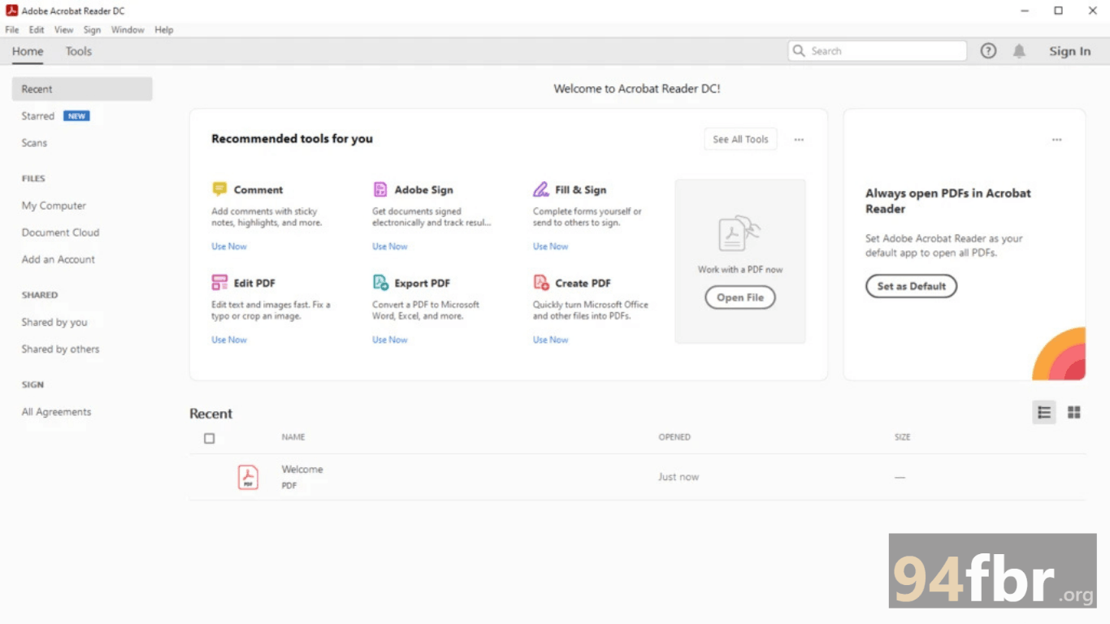Select Recent in the sidebar

pyautogui.click(x=82, y=89)
